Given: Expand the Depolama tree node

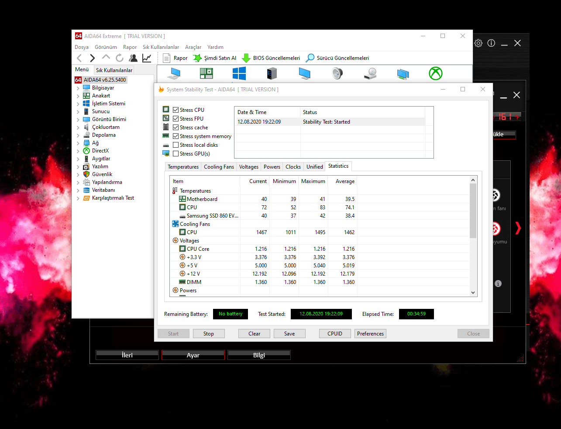Looking at the screenshot, I should point(78,135).
